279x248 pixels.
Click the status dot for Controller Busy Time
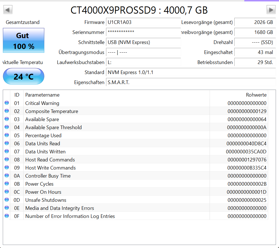click(7, 175)
